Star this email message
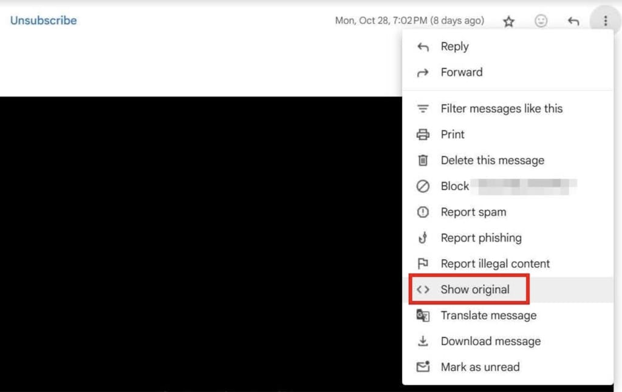 508,21
